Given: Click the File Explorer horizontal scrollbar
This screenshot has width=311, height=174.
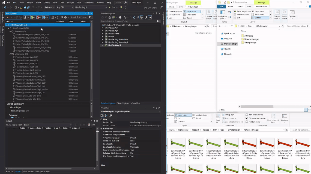Looking at the screenshot, I should tap(257, 106).
